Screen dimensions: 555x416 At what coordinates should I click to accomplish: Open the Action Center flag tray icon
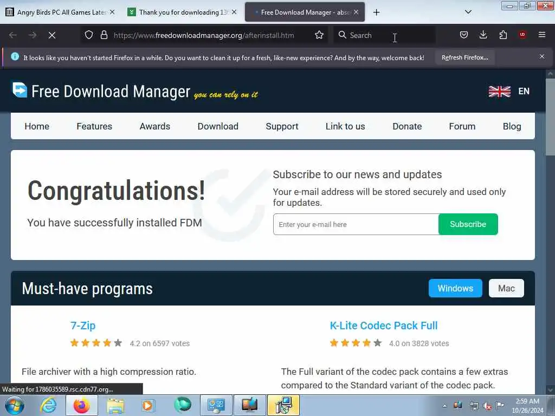pyautogui.click(x=500, y=405)
